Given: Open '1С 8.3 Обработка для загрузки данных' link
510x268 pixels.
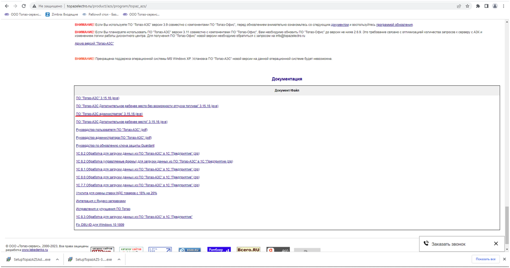Looking at the screenshot, I should (x=134, y=216).
